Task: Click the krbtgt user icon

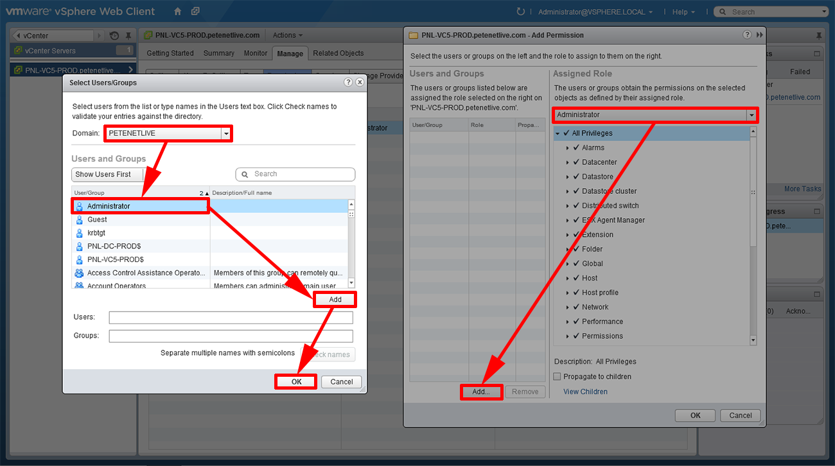Action: [80, 233]
